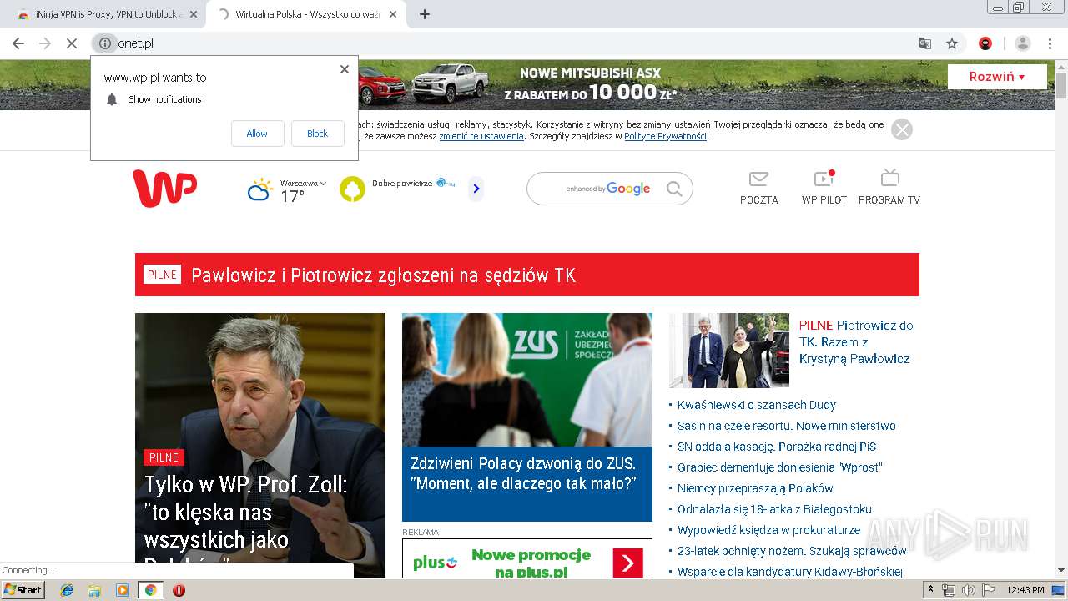Open the volume speaker tray icon
The image size is (1068, 601).
point(969,590)
